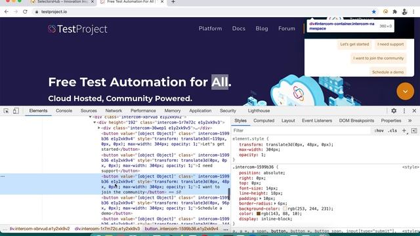
Task: Click the SelectorsHub extension icon in toolbar
Action: coord(385,12)
